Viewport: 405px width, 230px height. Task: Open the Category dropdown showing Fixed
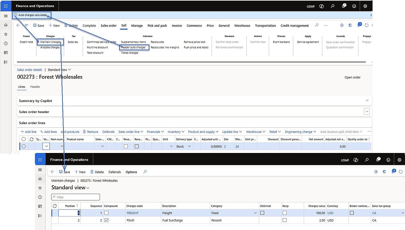click(x=256, y=213)
